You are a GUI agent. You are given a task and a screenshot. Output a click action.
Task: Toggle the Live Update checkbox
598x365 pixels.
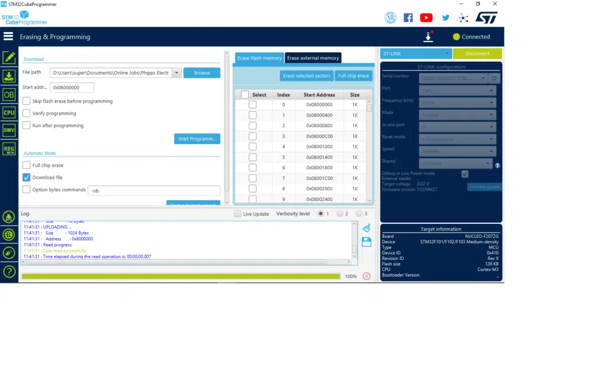click(237, 213)
